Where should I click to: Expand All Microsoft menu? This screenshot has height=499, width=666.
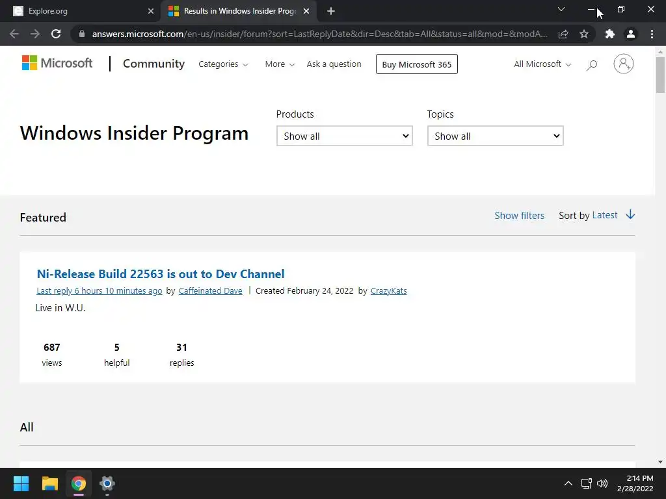542,64
